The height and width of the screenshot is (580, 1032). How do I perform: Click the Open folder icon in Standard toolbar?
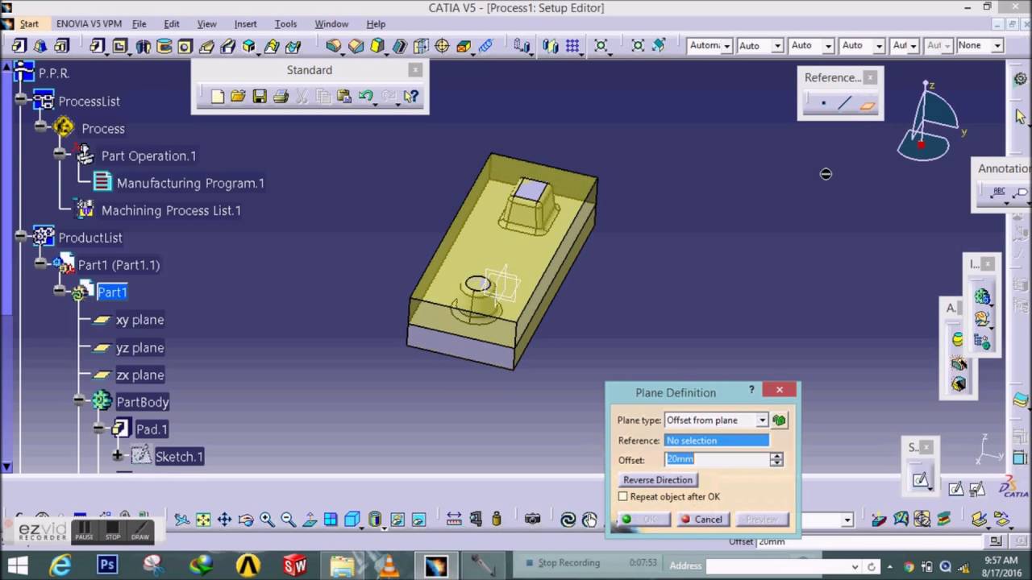tap(238, 97)
